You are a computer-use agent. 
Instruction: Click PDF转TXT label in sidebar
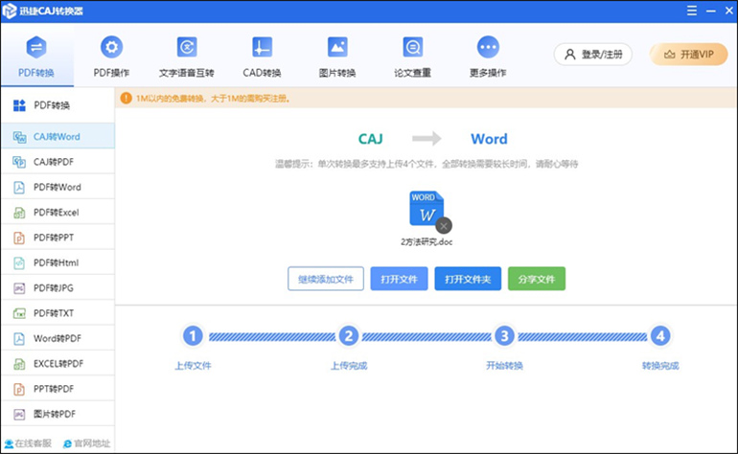click(54, 313)
